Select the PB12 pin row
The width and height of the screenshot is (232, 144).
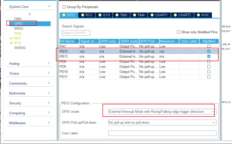click(139, 51)
